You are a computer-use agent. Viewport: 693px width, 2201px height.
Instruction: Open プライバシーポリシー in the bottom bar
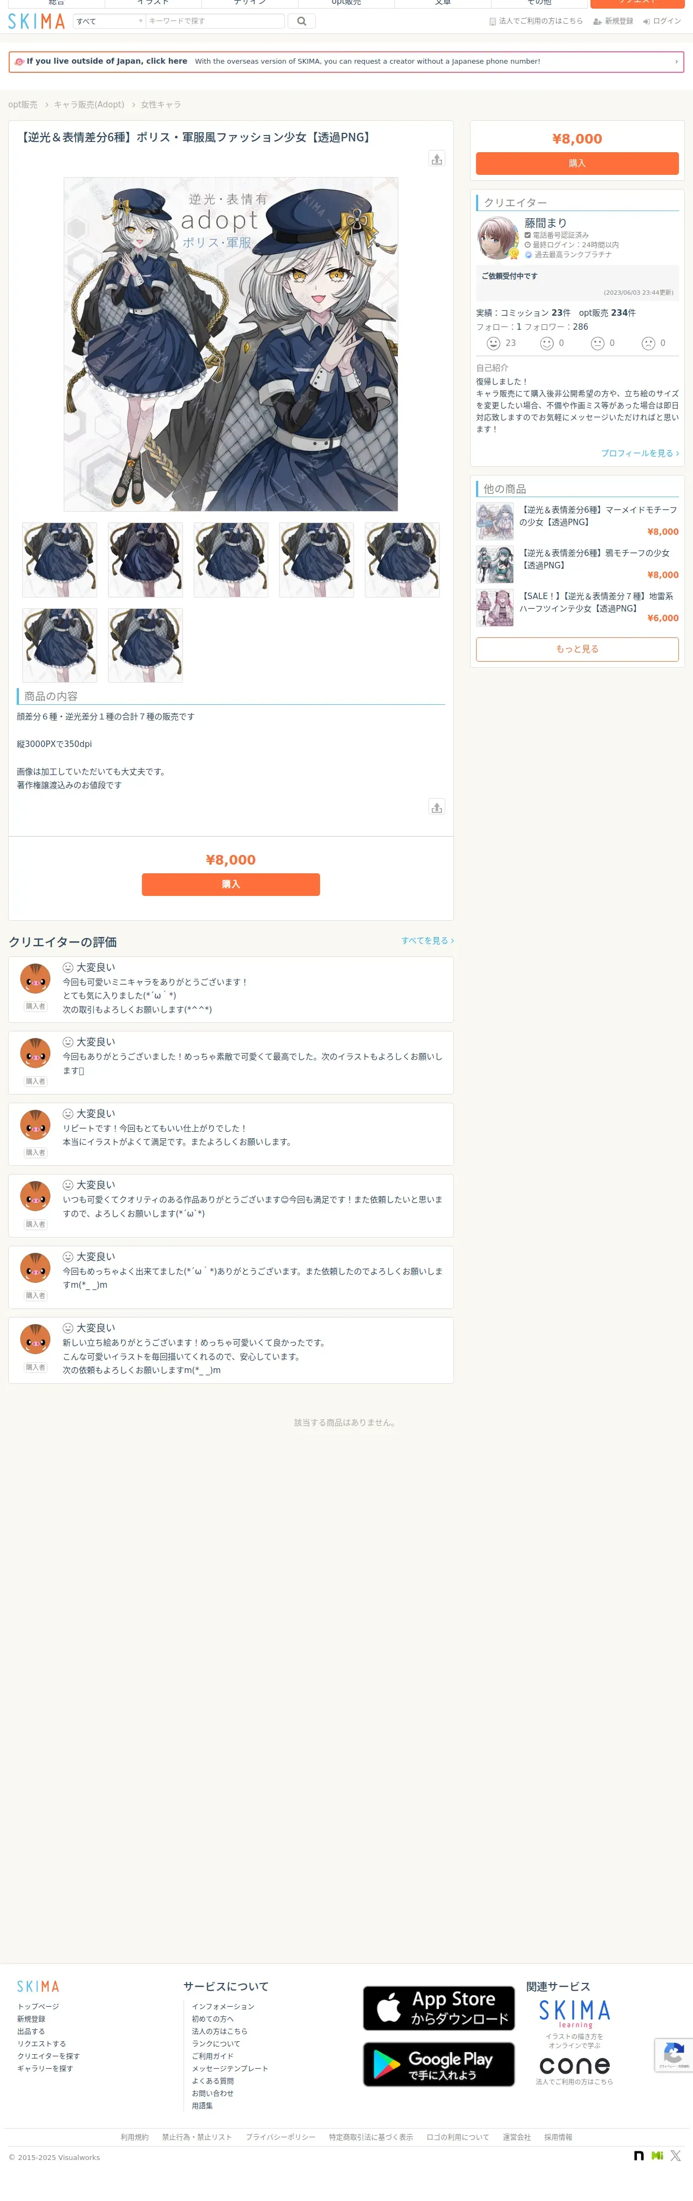click(280, 2137)
